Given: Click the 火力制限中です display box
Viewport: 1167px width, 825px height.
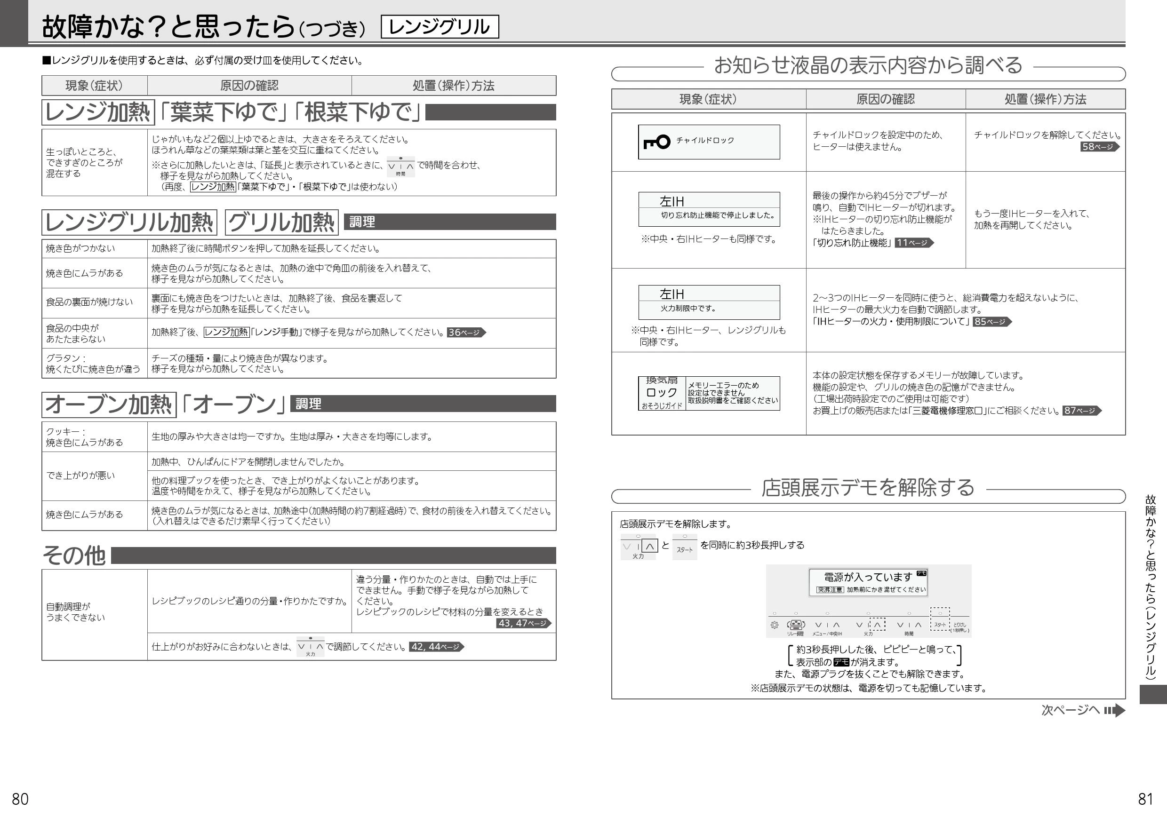Looking at the screenshot, I should coord(709,302).
